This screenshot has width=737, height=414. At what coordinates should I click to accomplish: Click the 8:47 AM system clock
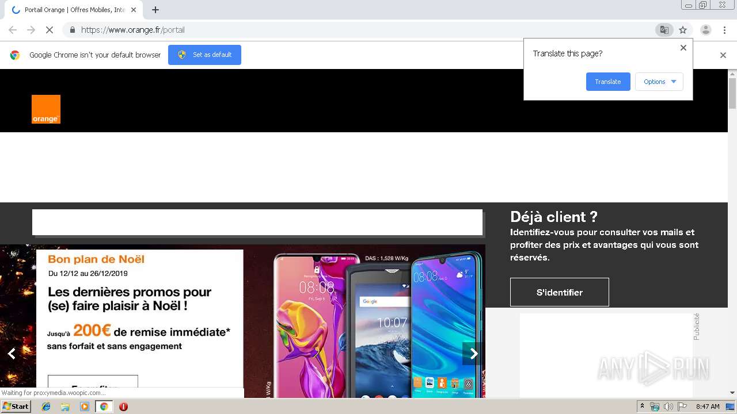708,407
